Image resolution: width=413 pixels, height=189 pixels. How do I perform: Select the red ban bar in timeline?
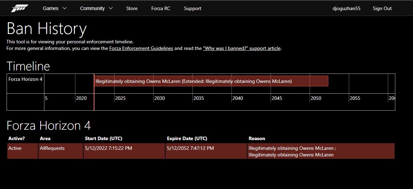click(x=211, y=81)
